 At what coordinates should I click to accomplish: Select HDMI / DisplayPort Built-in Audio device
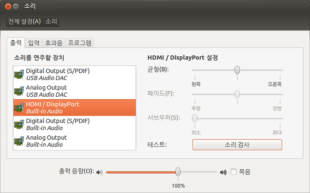(x=74, y=107)
